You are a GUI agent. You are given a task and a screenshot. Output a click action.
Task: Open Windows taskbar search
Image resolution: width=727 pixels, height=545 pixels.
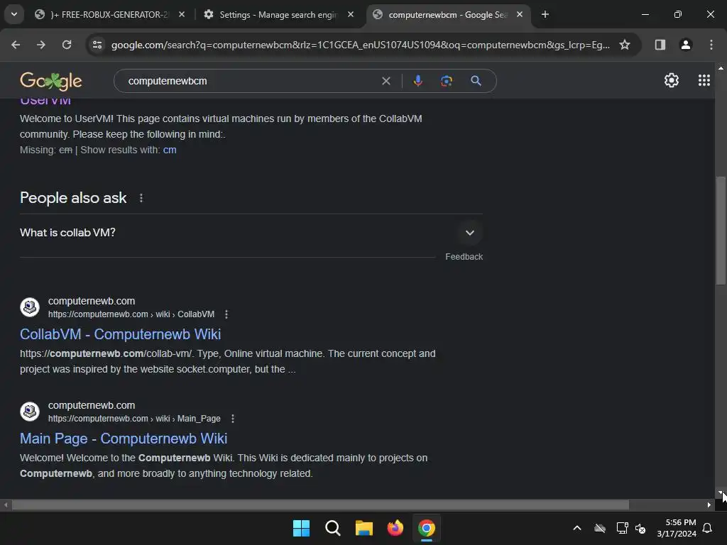(332, 528)
